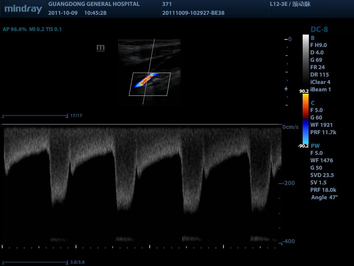Viewport: 354px width, 266px height.
Task: Click the left end of the 3.8/3.8 cine bar
Action: click(3, 262)
